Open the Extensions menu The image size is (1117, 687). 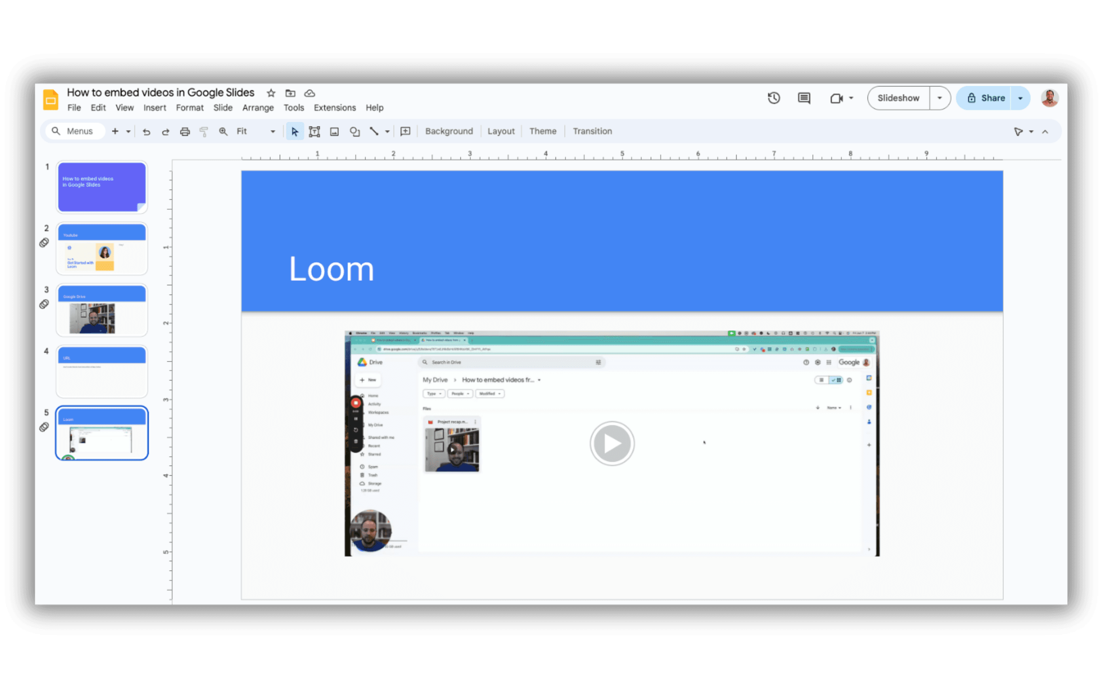click(335, 107)
